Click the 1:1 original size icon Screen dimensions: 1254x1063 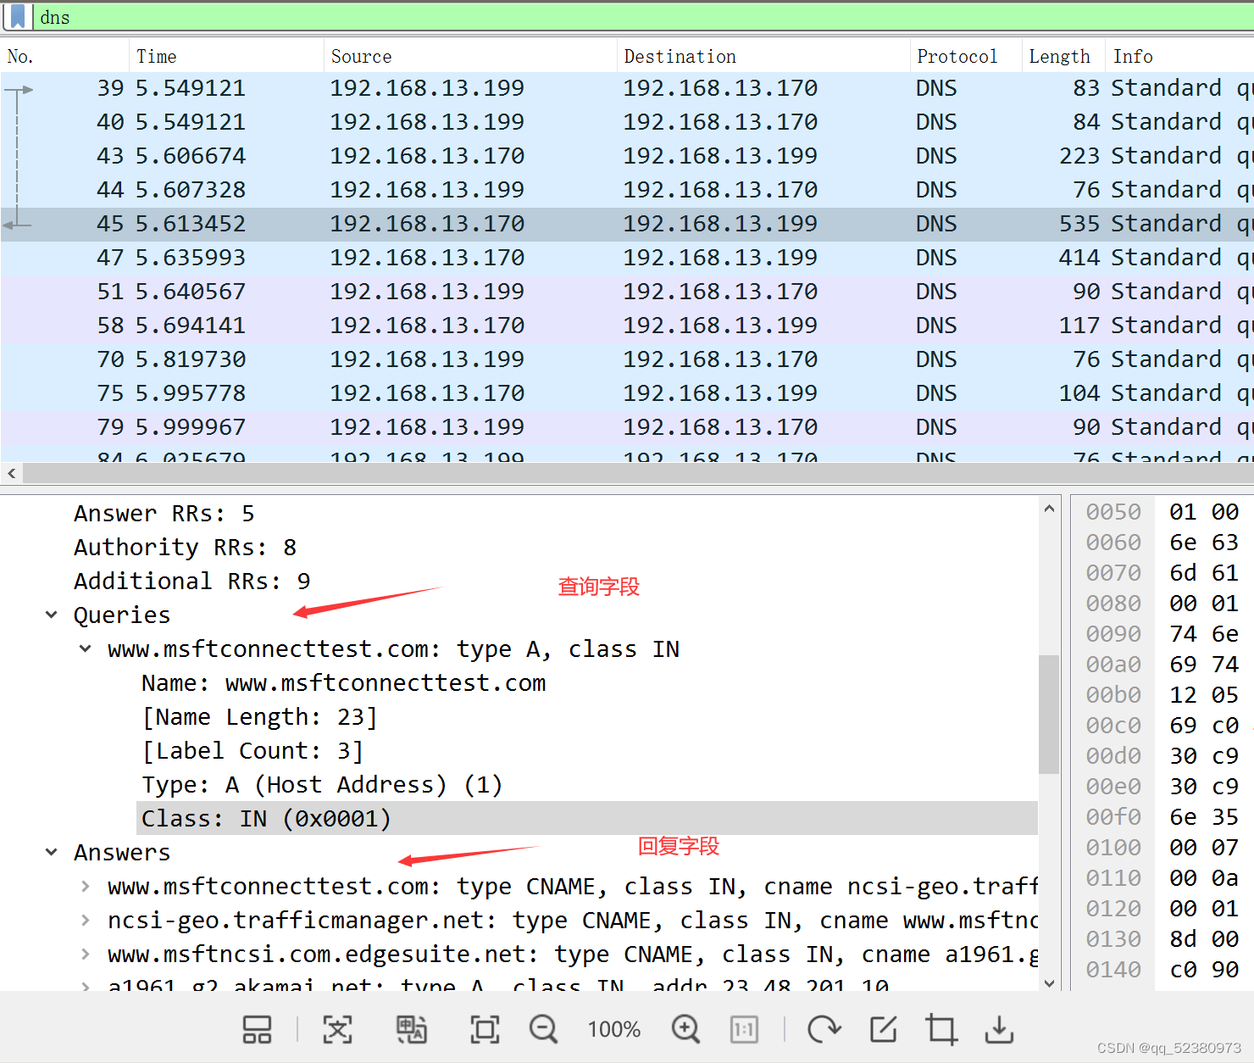pyautogui.click(x=744, y=1030)
